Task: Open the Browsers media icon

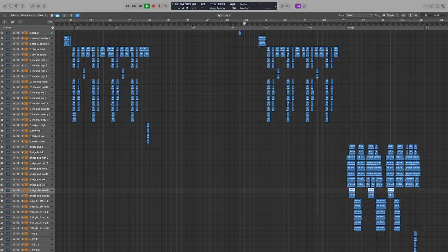Action: pyautogui.click(x=443, y=6)
